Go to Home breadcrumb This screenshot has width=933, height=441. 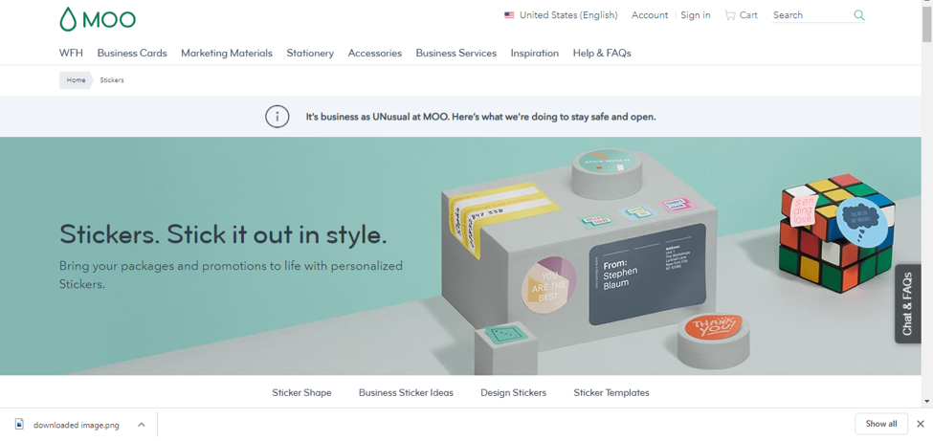[x=76, y=80]
